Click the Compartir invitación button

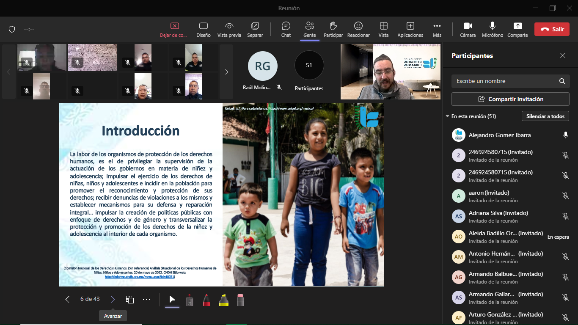coord(510,99)
